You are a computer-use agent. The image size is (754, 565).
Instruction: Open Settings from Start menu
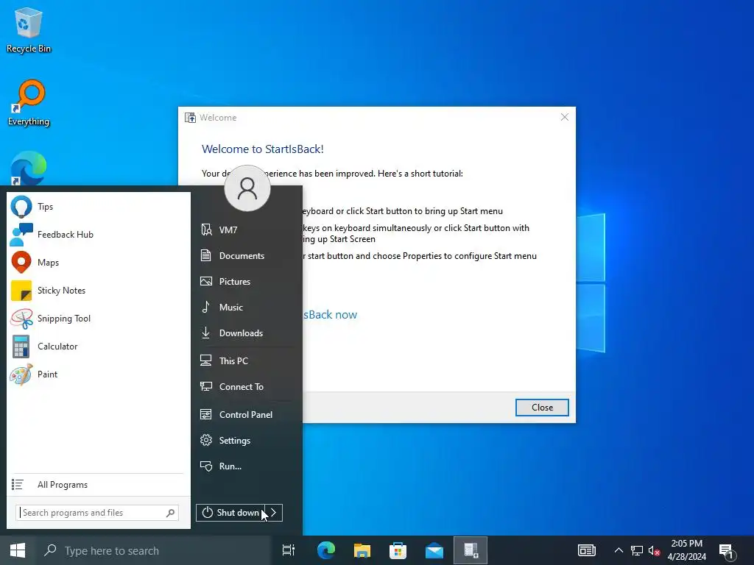[x=247, y=441]
